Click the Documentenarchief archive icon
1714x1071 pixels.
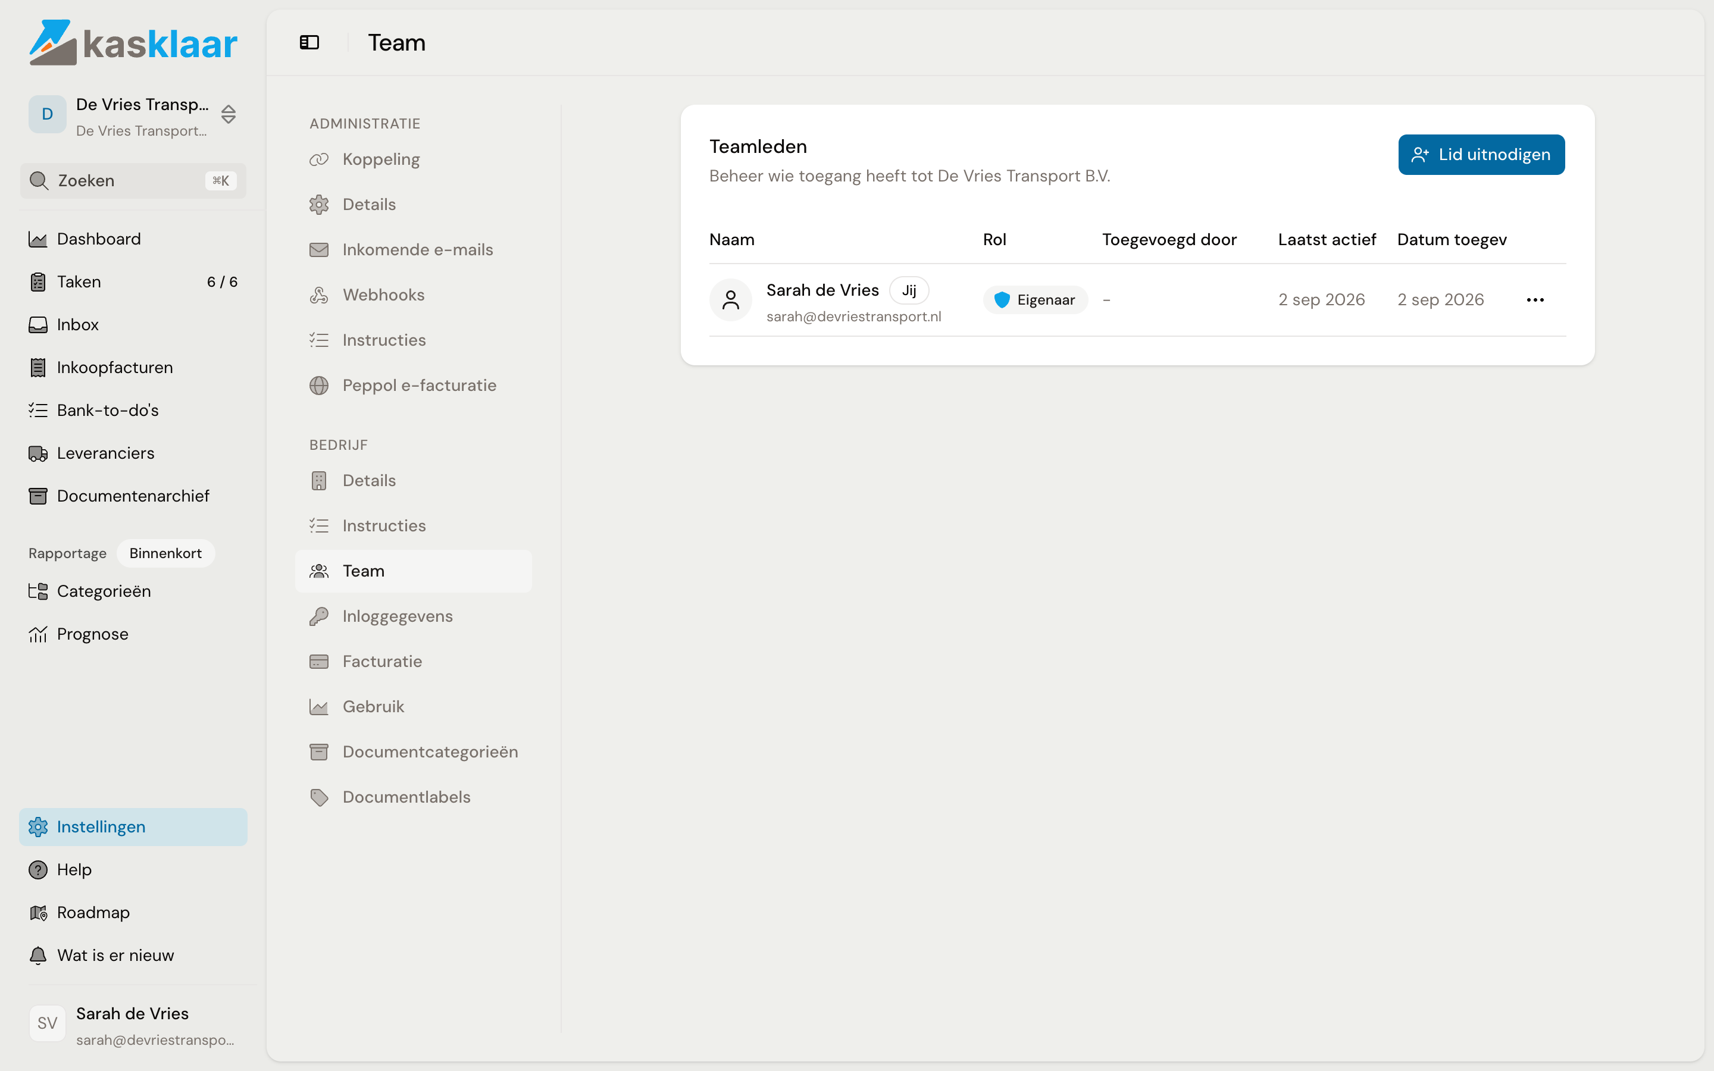(37, 496)
